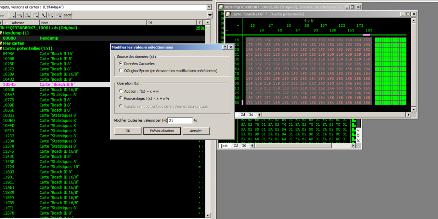
Task: Choose the 'Données actuelles' radio button
Action: (x=121, y=64)
